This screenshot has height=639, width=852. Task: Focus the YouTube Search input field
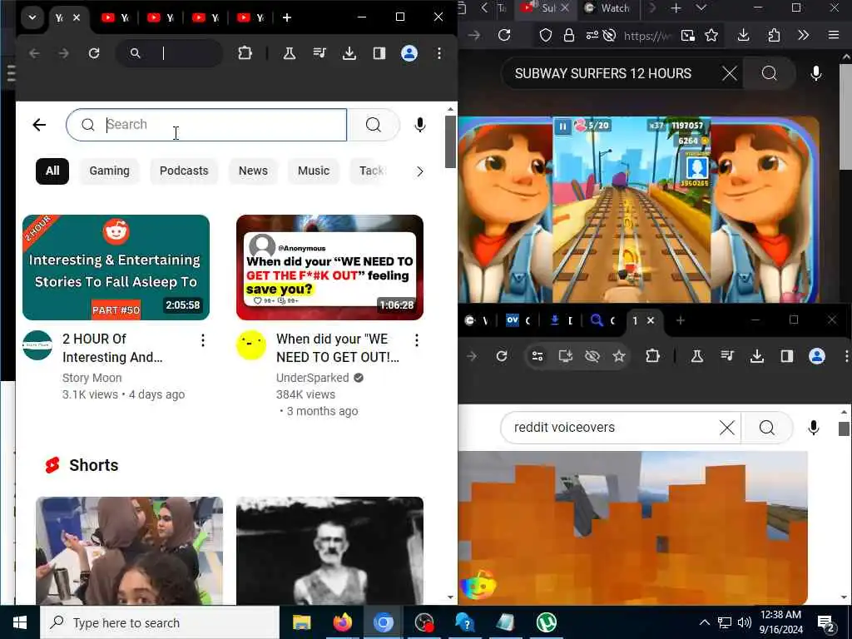tap(206, 125)
